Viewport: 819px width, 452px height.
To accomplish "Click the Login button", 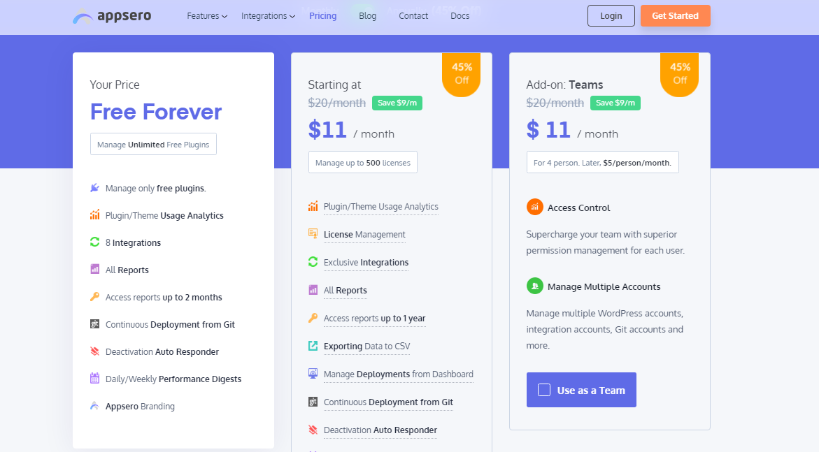I will point(611,15).
